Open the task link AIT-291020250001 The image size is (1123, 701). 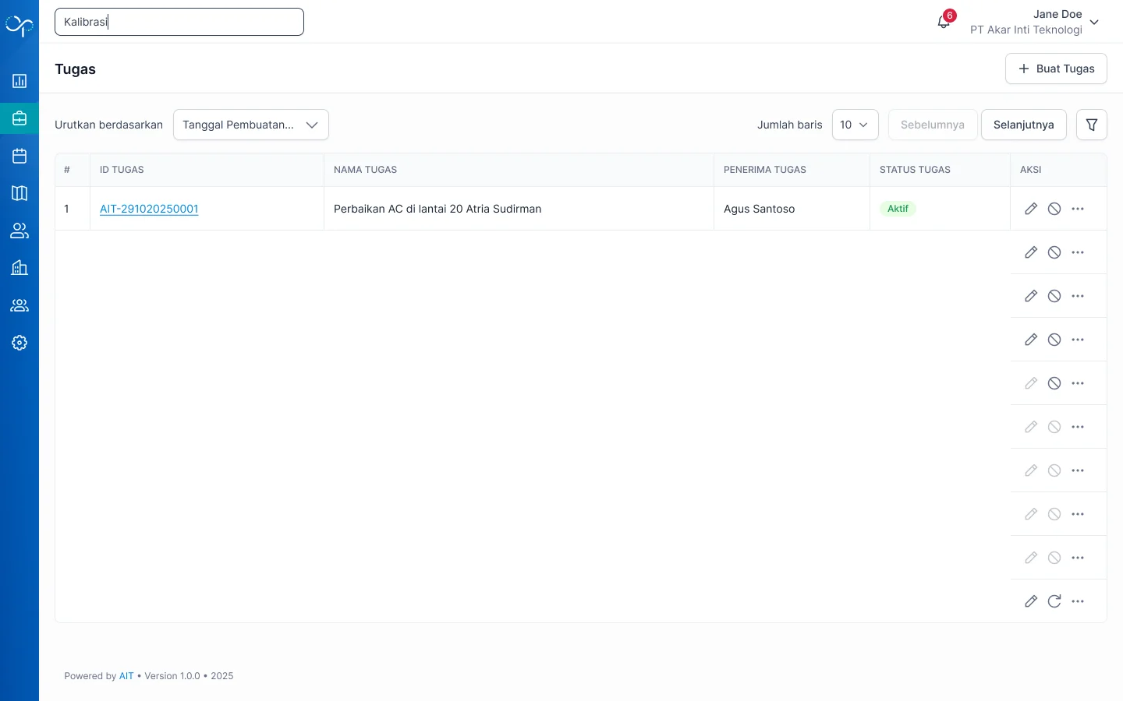pos(149,209)
